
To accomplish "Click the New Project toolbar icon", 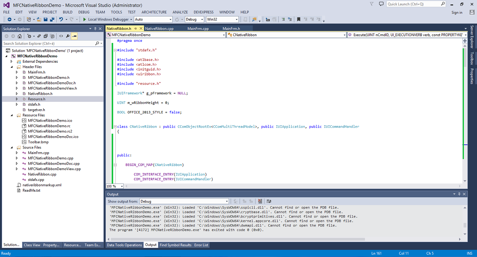I will coord(29,19).
